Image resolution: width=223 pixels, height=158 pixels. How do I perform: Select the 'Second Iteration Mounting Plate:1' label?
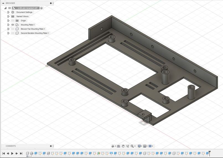(35, 33)
